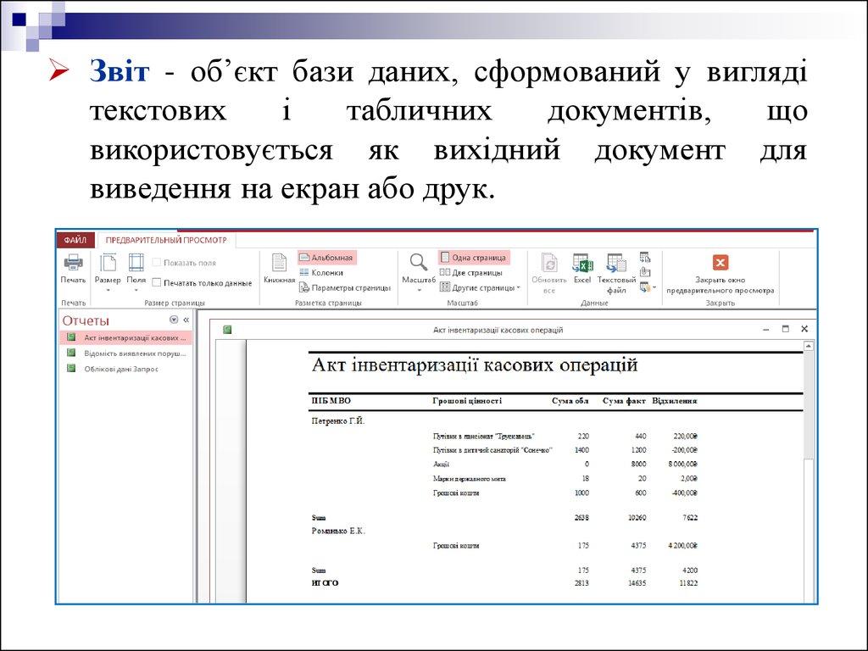Click the Печать printer icon
The height and width of the screenshot is (651, 868).
[73, 264]
